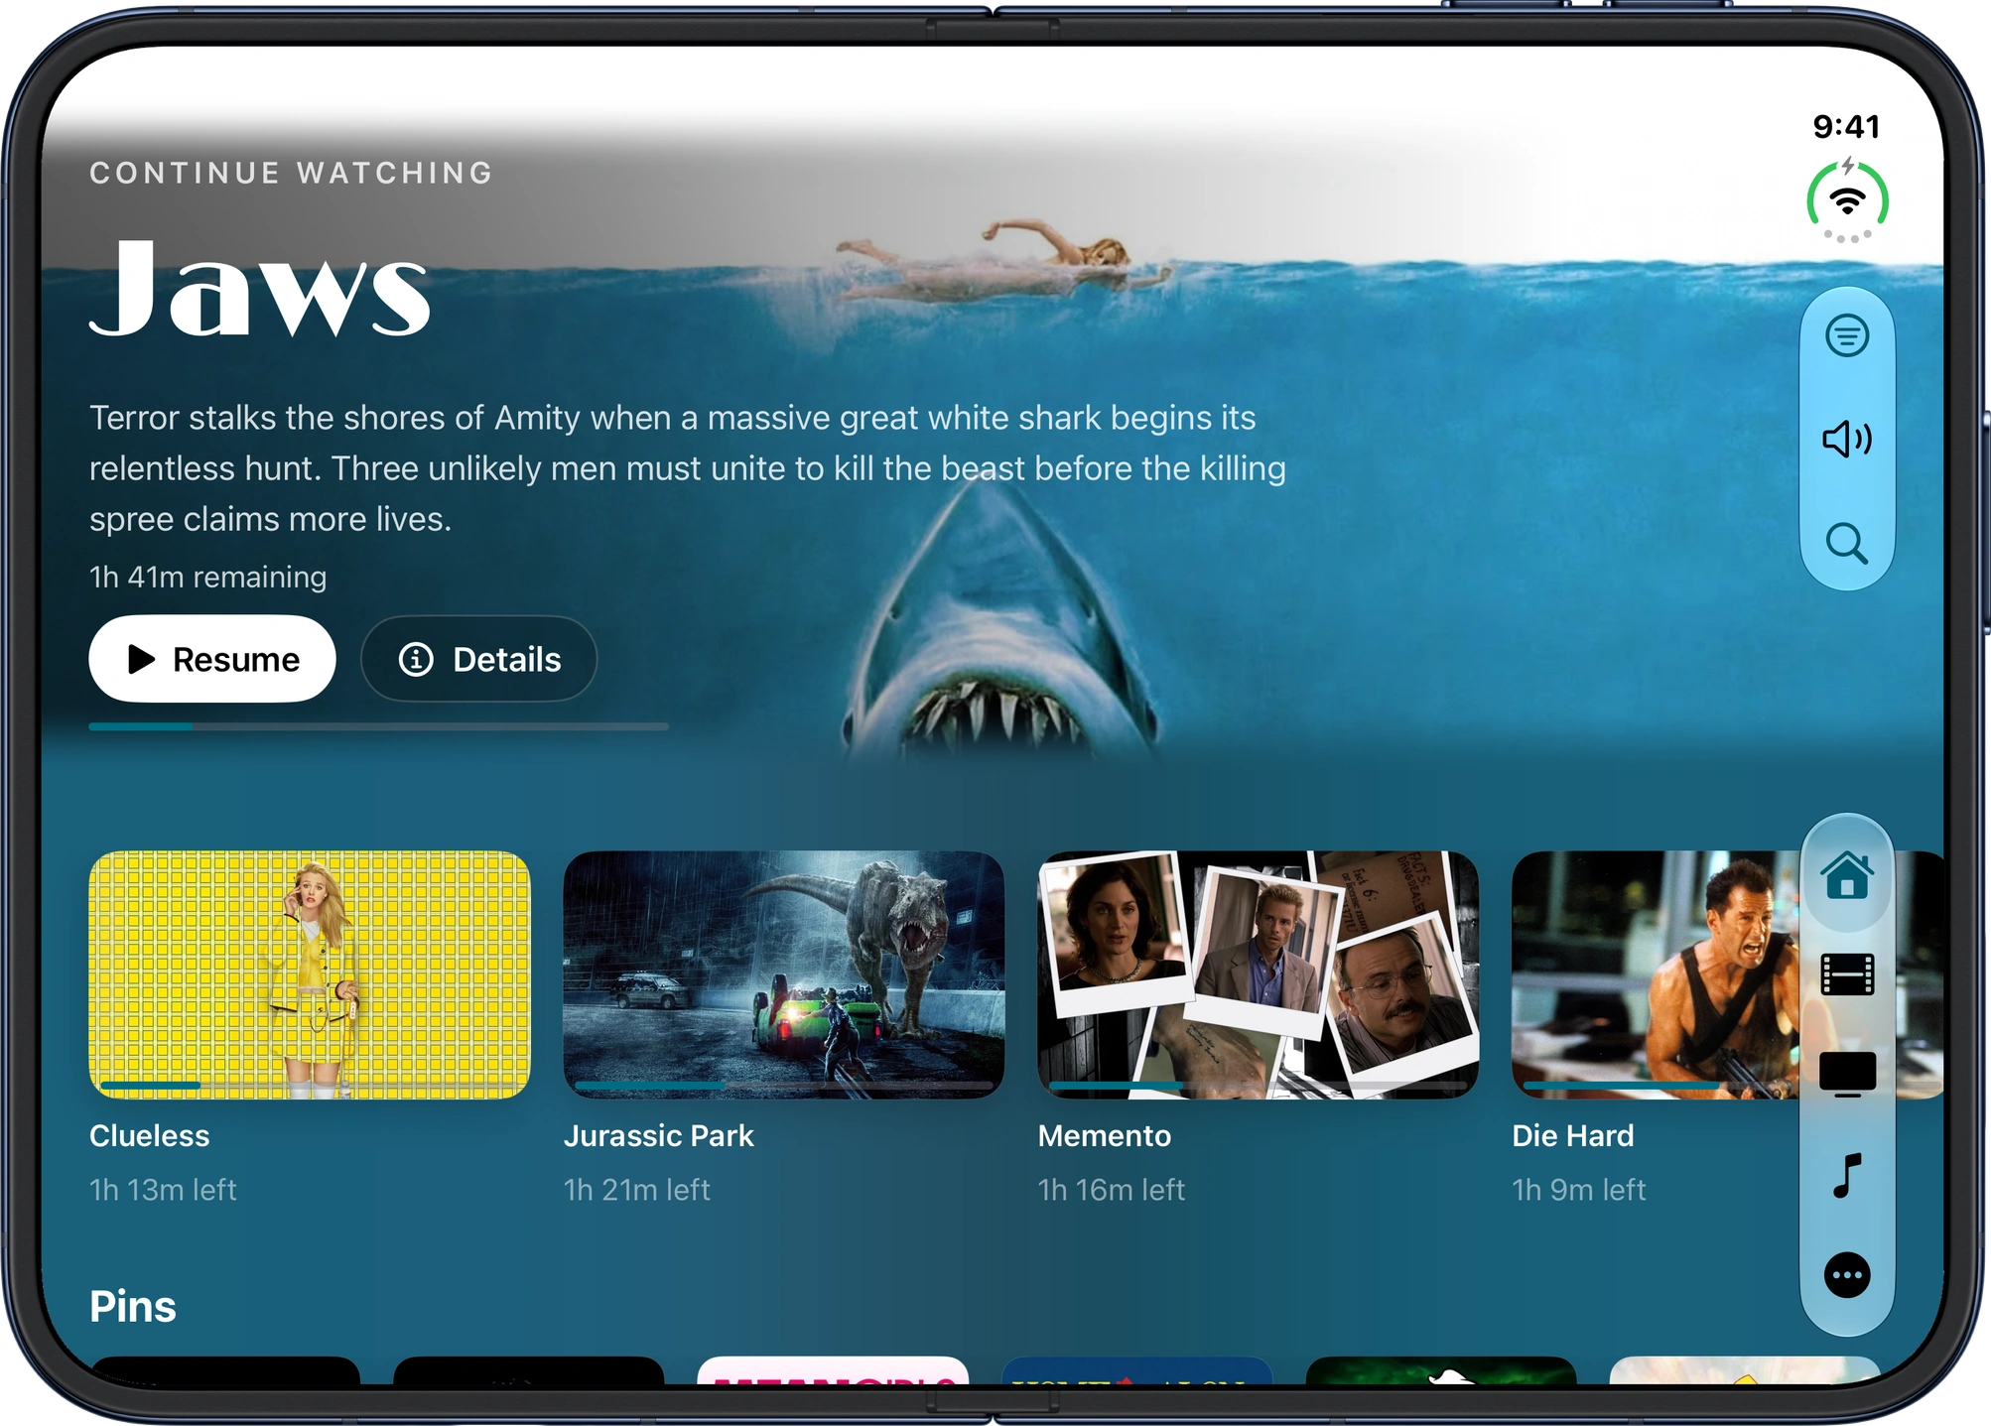The height and width of the screenshot is (1426, 1991).
Task: Go to Home tab icon
Action: pyautogui.click(x=1846, y=875)
